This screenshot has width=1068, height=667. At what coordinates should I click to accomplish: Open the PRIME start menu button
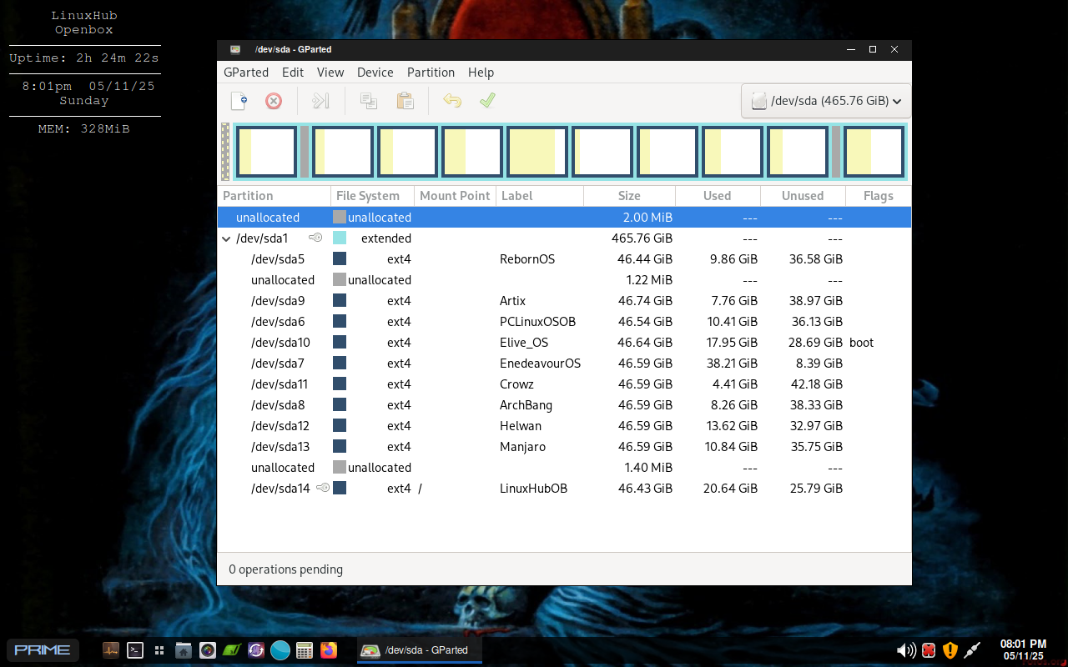[x=43, y=650]
